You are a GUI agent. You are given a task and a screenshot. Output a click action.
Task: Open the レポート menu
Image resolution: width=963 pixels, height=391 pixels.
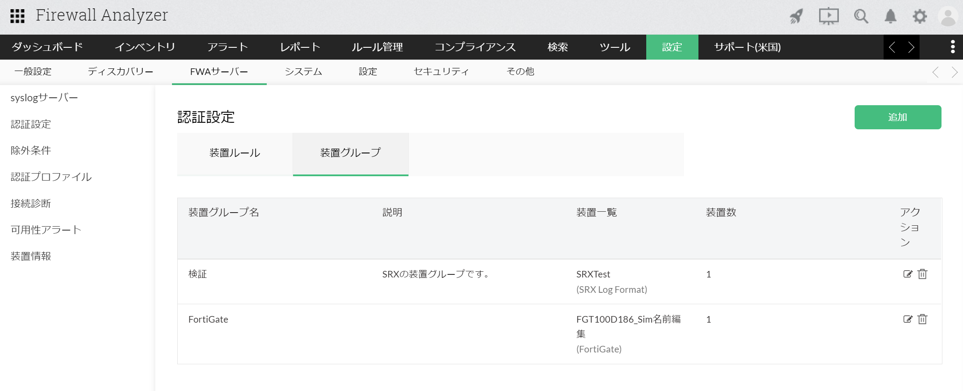[300, 47]
